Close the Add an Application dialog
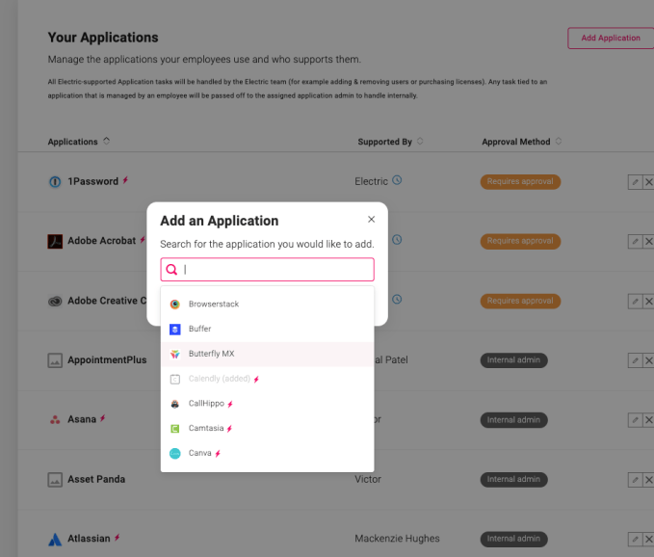 [x=372, y=220]
